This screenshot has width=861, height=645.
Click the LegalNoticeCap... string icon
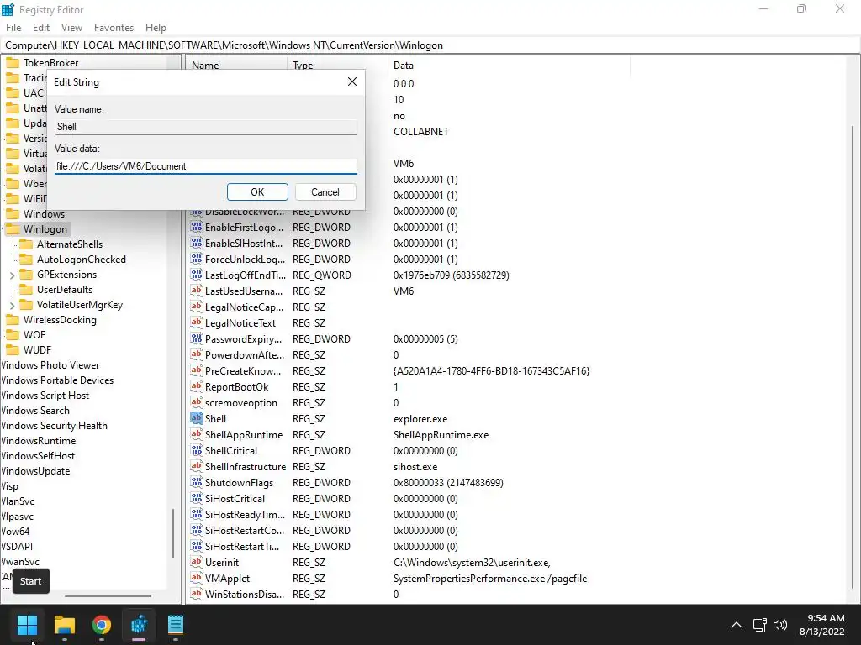(196, 307)
